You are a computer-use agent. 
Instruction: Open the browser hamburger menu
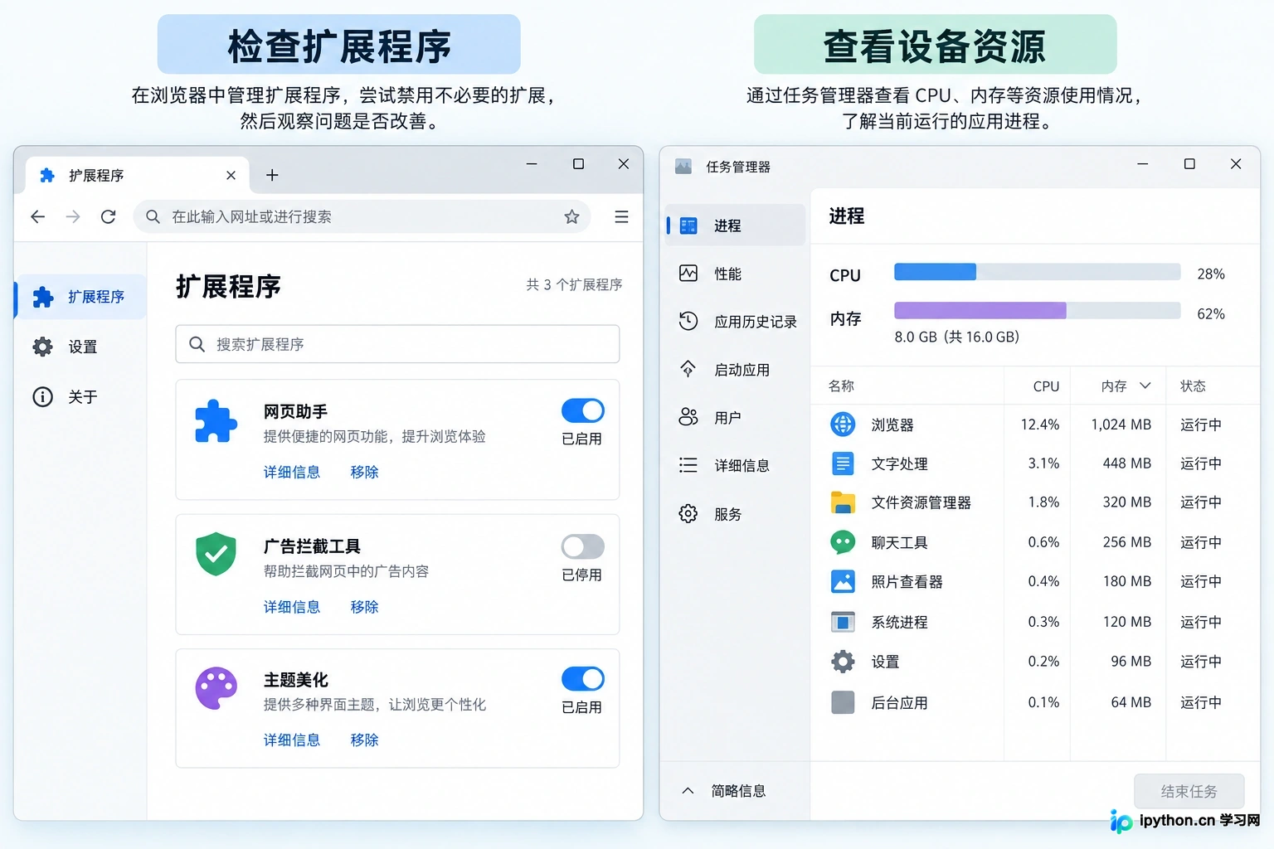coord(621,217)
